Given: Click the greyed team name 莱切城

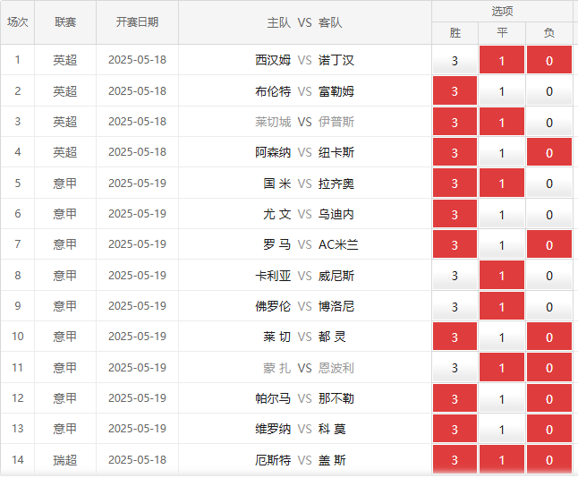Looking at the screenshot, I should (x=273, y=122).
